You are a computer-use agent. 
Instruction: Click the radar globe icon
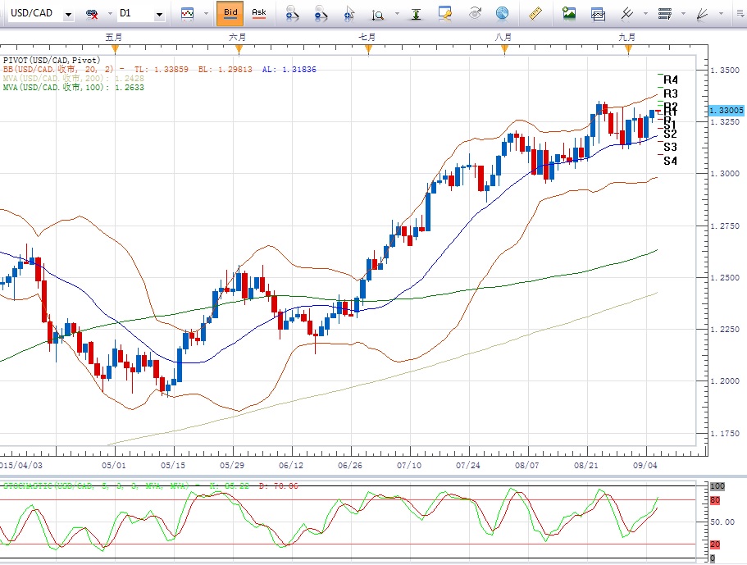(502, 13)
